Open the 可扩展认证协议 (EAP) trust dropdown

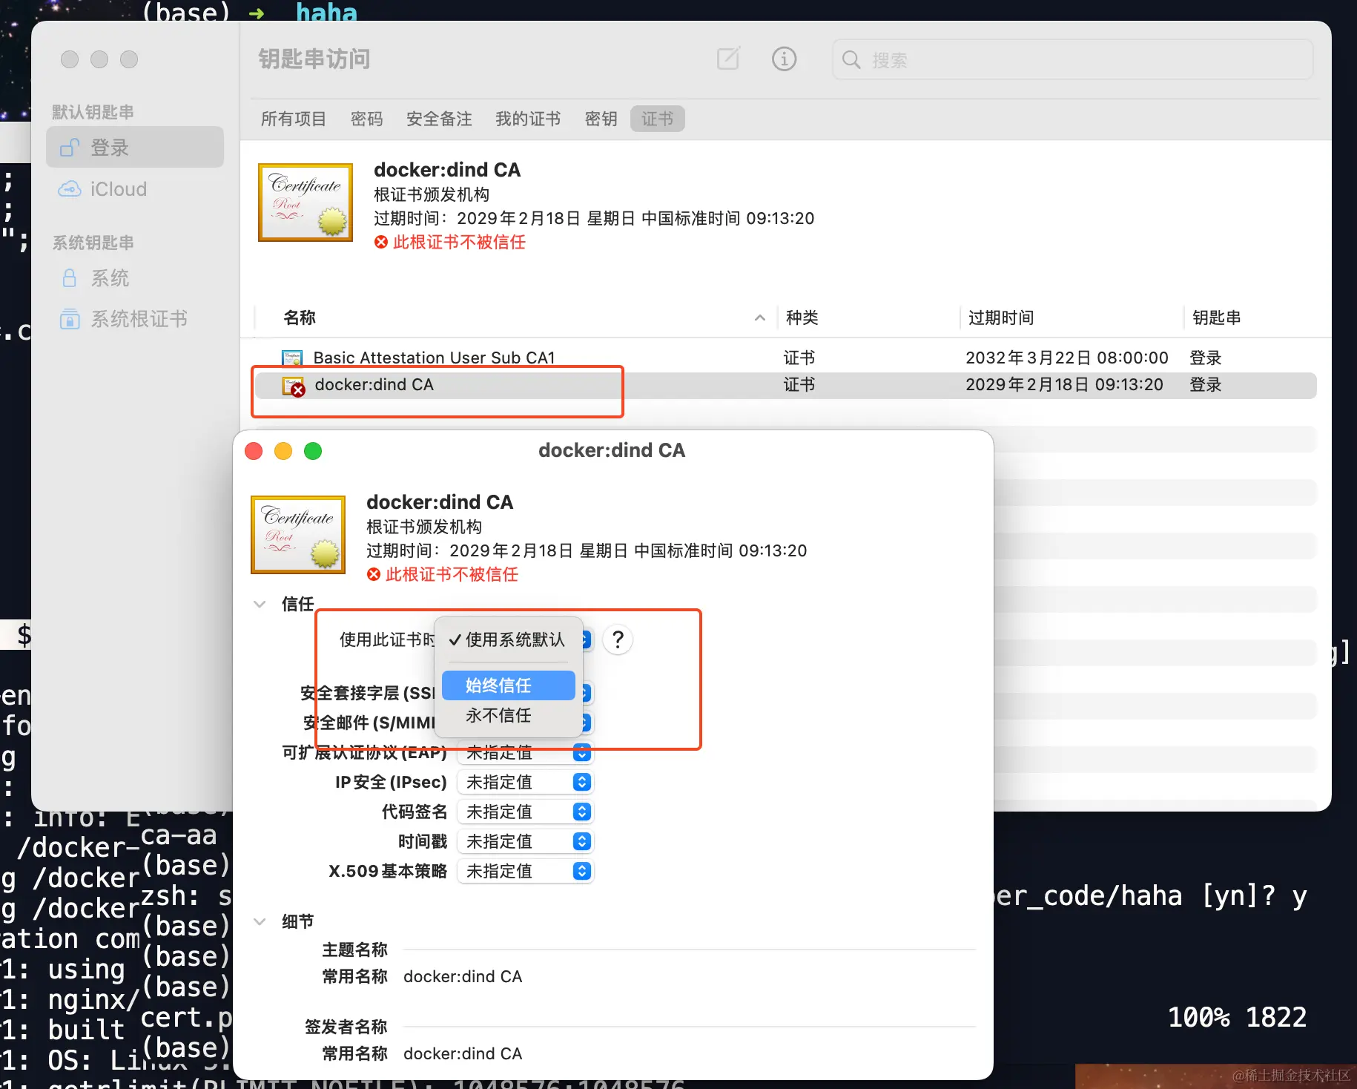click(525, 753)
